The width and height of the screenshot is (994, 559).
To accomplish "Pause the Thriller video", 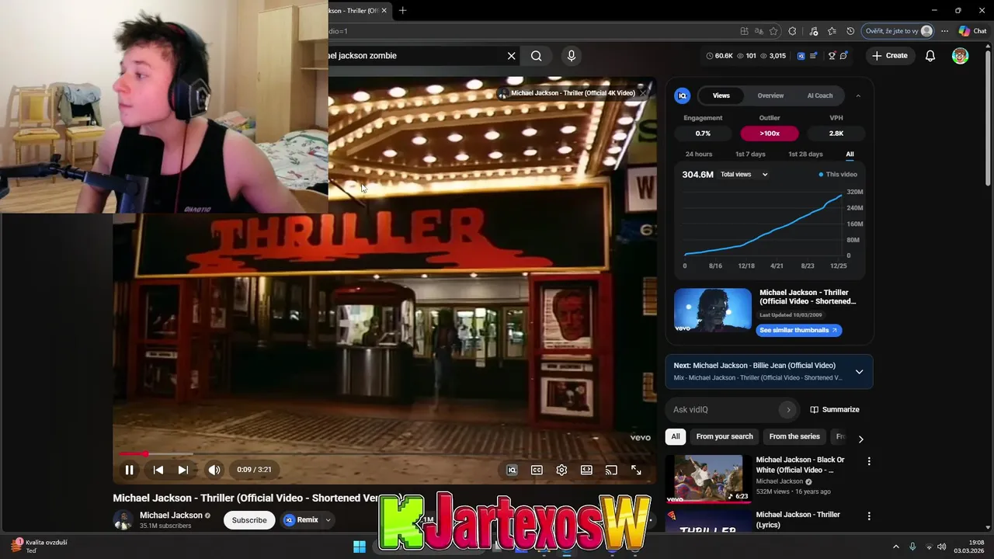I will [129, 470].
